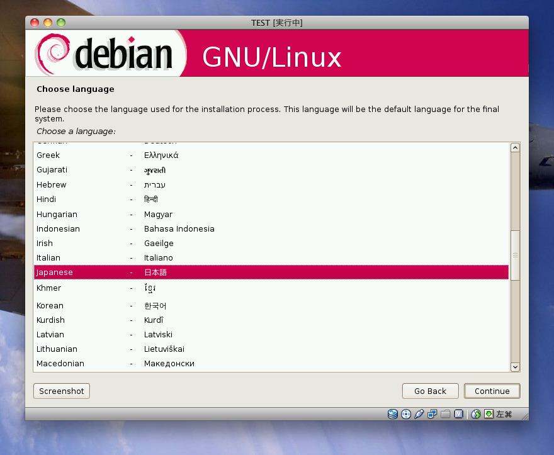Image resolution: width=554 pixels, height=455 pixels.
Task: Open the shared folders indicator
Action: point(445,414)
